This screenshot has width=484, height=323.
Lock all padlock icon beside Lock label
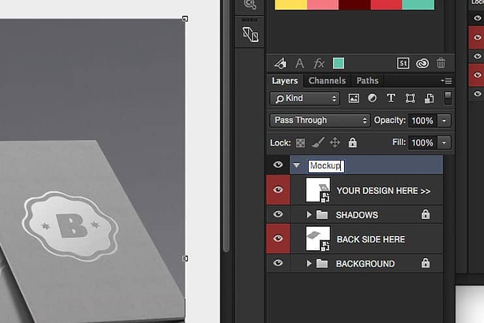pos(353,142)
